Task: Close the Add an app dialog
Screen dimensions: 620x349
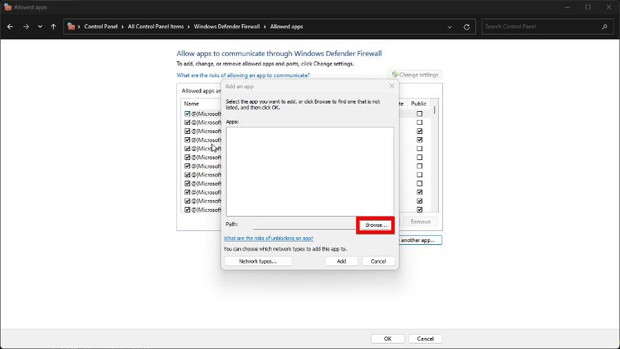Action: pos(391,86)
